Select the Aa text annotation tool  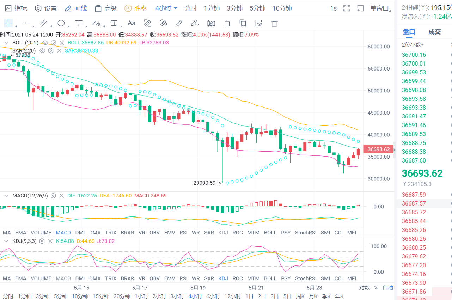click(x=132, y=23)
